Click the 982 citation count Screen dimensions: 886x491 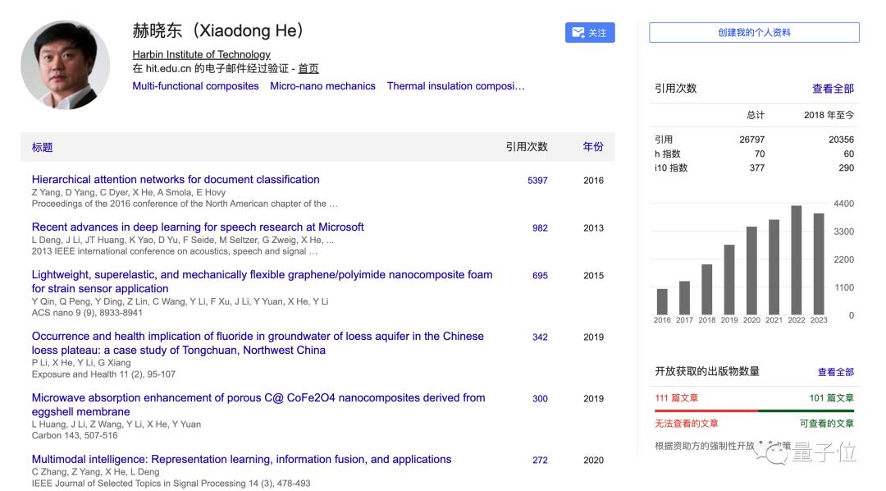[x=540, y=228]
